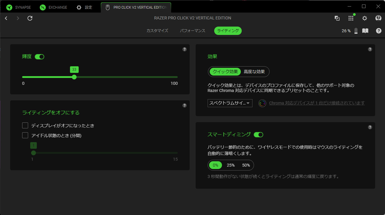
Task: Open the EXCHANGE tab
Action: point(54,7)
